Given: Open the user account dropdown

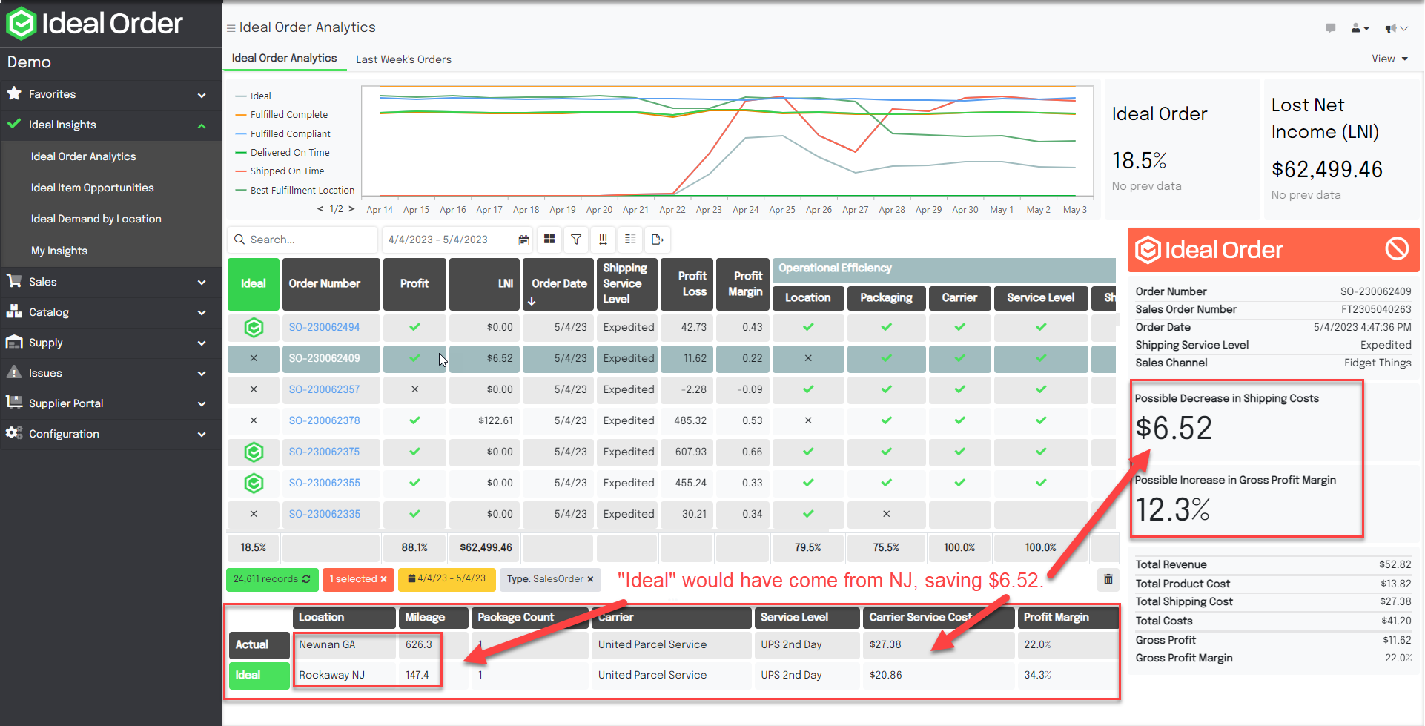Looking at the screenshot, I should [x=1359, y=28].
